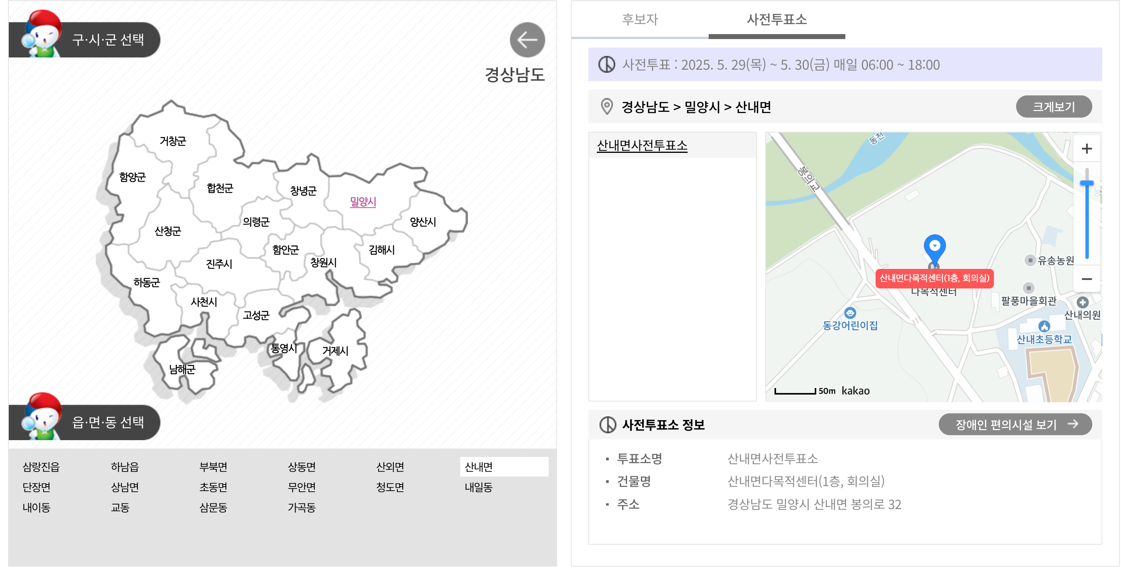Image resolution: width=1121 pixels, height=570 pixels.
Task: Choose 교동 from the town list
Action: point(120,508)
